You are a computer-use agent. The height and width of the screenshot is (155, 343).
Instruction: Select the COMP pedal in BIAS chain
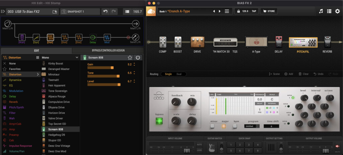click(x=162, y=42)
